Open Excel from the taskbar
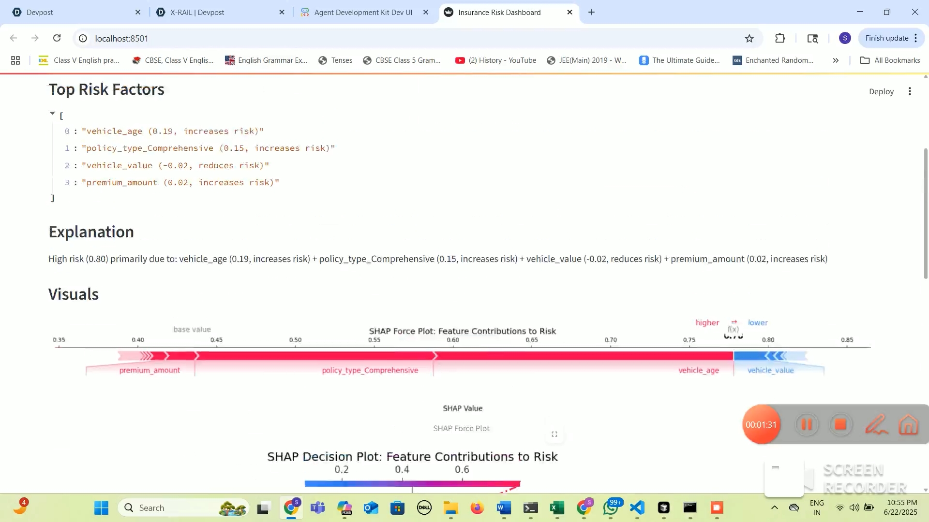The image size is (929, 522). point(557,507)
